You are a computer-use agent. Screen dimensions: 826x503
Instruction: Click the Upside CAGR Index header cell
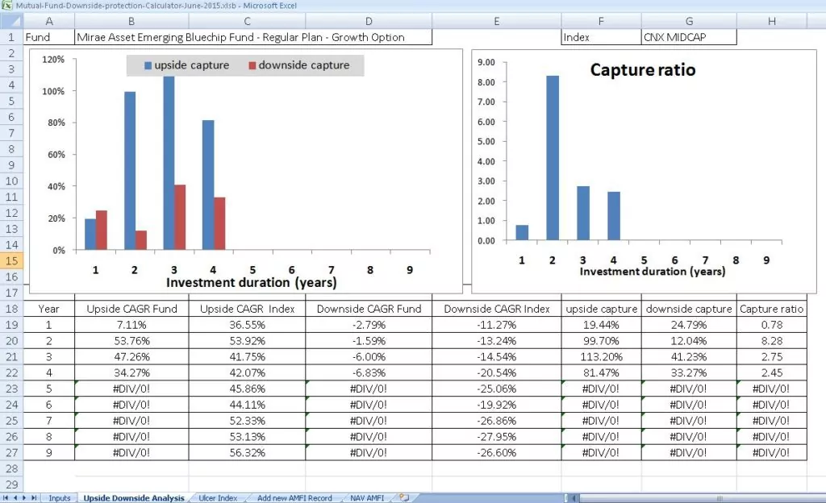click(247, 309)
